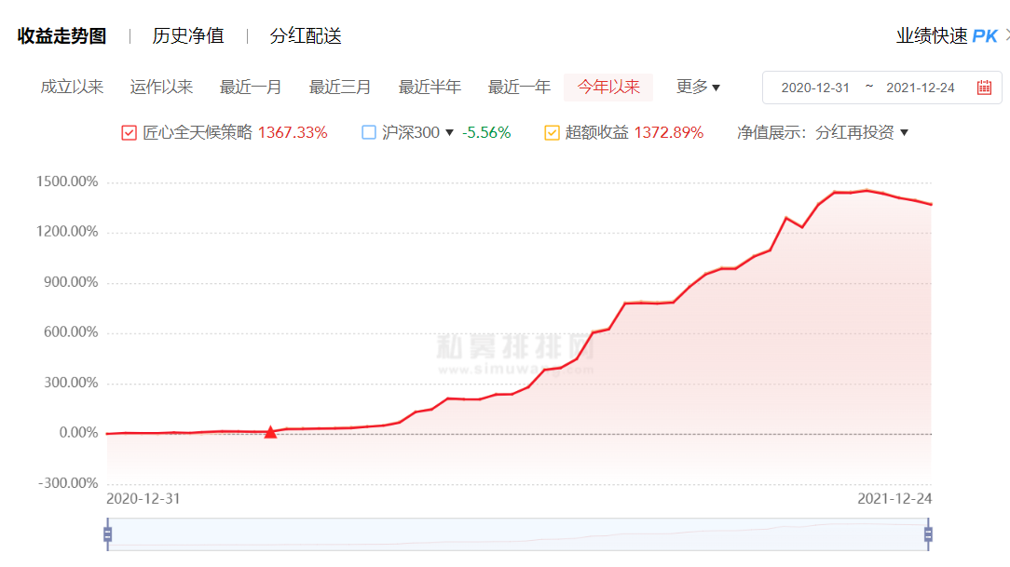
Task: Uncheck the 匠心全天候策略 checkbox
Action: pos(130,133)
